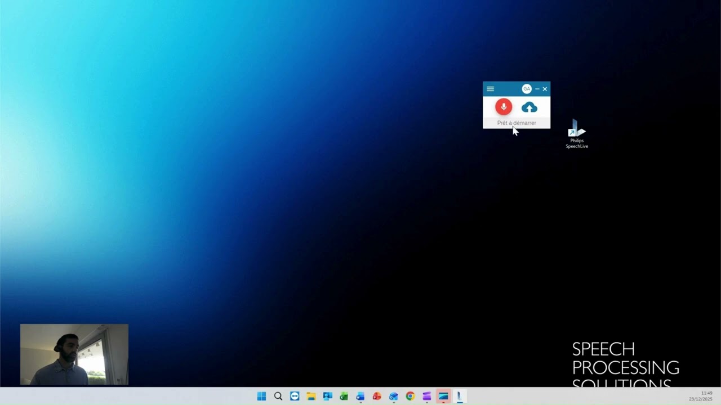Start recording with the red microphone button
The height and width of the screenshot is (405, 721).
(x=504, y=107)
